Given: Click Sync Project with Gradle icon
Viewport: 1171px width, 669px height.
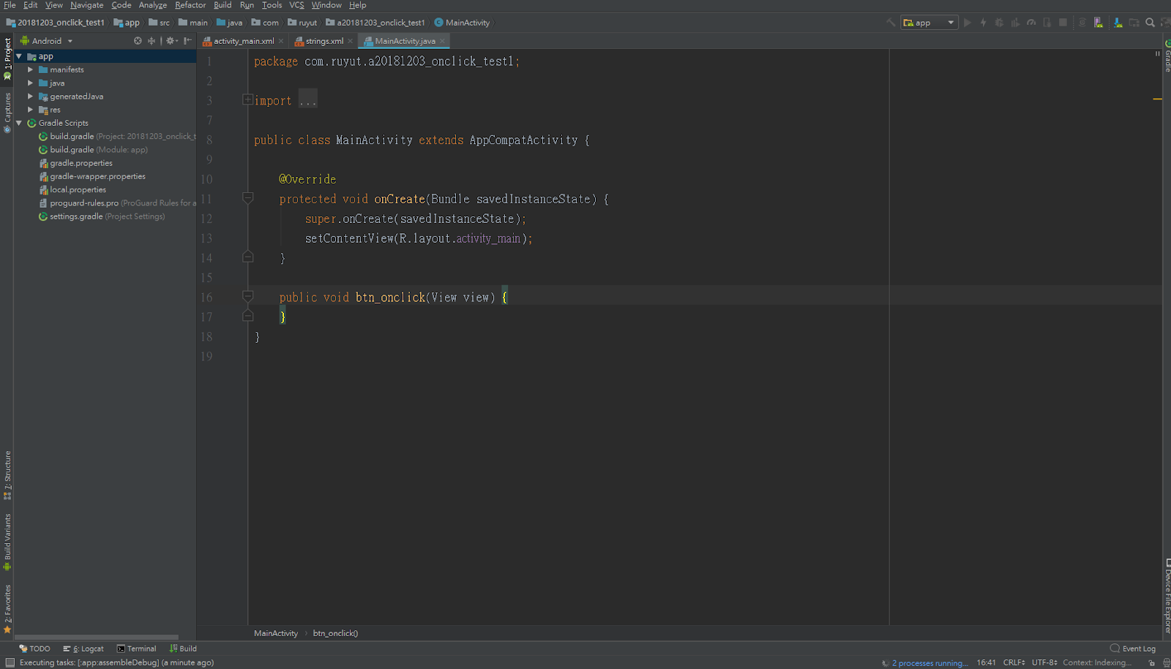Looking at the screenshot, I should [1082, 23].
